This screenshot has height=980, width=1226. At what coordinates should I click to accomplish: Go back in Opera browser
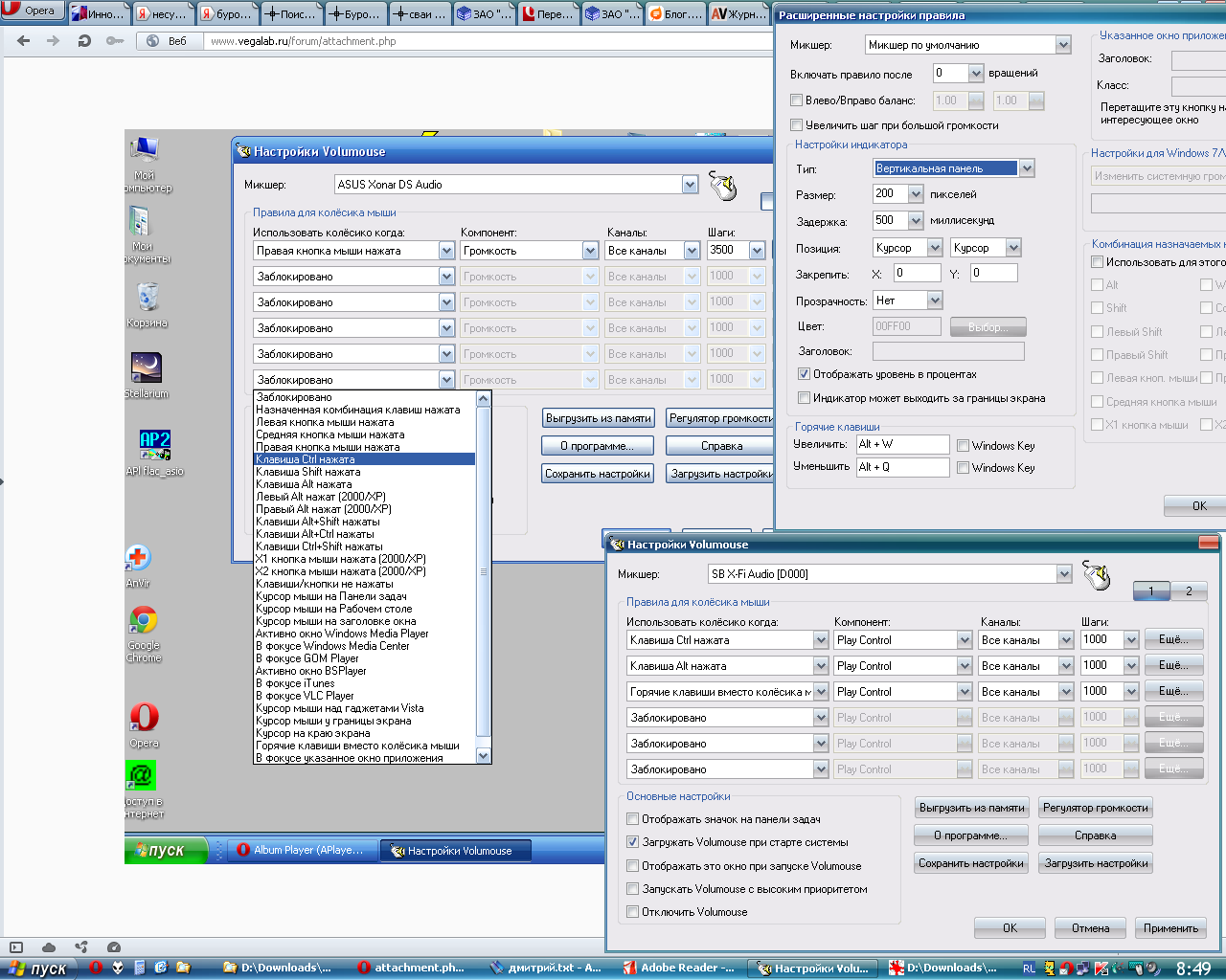pyautogui.click(x=24, y=41)
